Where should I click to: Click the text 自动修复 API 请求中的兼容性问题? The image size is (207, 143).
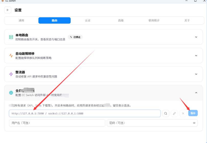pyautogui.click(x=36, y=76)
